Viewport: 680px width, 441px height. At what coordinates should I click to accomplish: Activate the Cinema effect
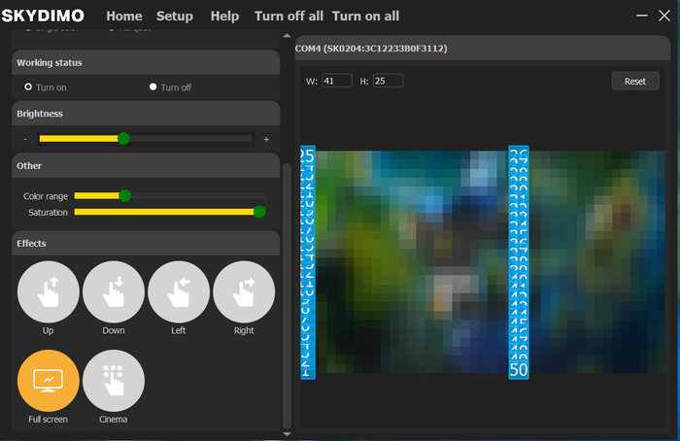click(114, 380)
